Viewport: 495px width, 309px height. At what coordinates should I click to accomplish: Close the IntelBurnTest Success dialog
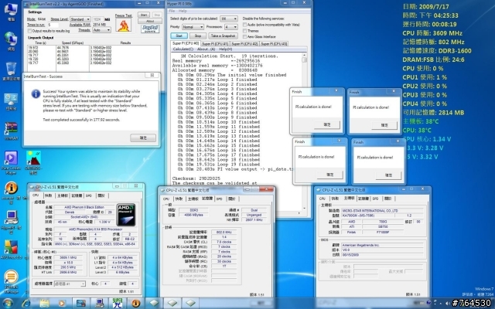click(152, 76)
